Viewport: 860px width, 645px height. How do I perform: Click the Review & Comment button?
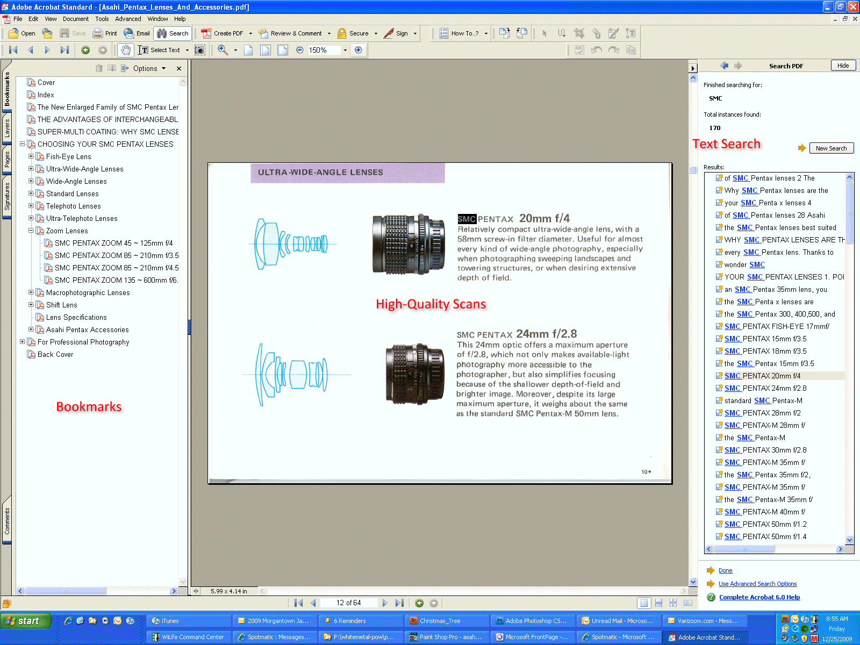(x=290, y=33)
